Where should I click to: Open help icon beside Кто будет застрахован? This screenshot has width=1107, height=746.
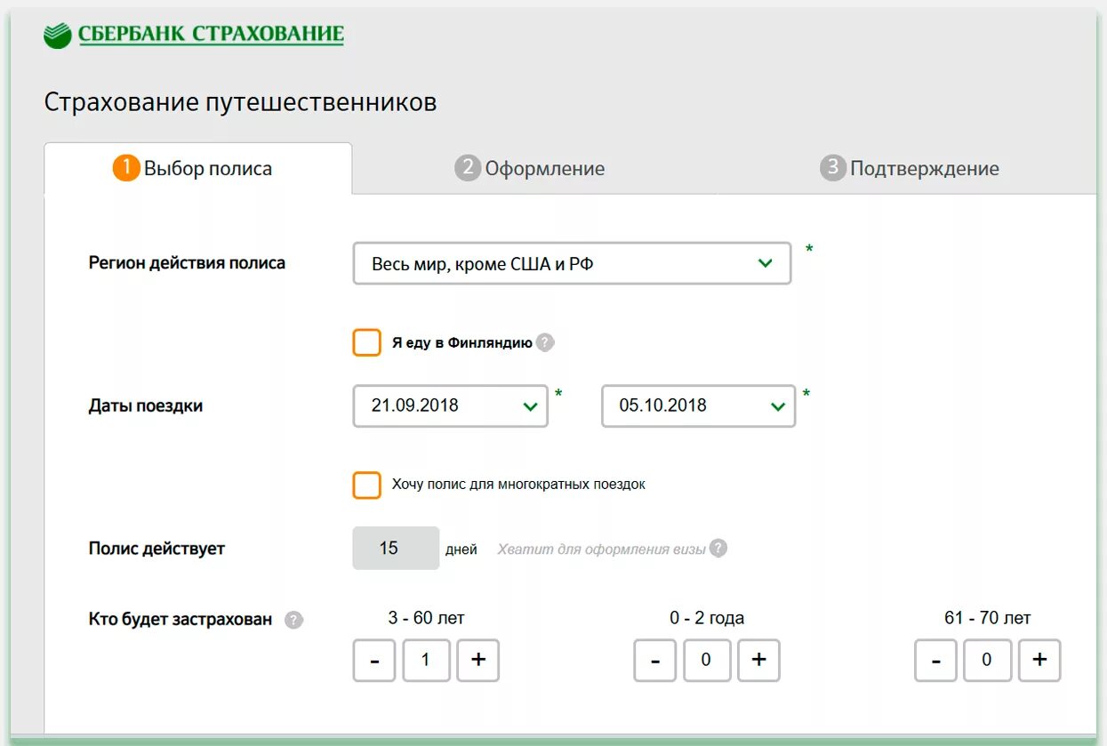pos(294,621)
